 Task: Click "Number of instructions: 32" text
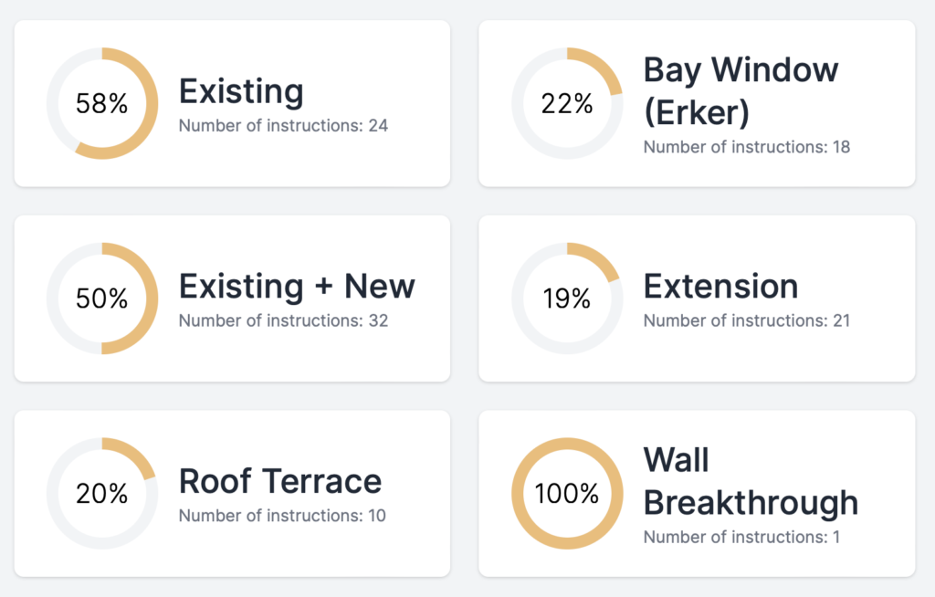tap(283, 320)
